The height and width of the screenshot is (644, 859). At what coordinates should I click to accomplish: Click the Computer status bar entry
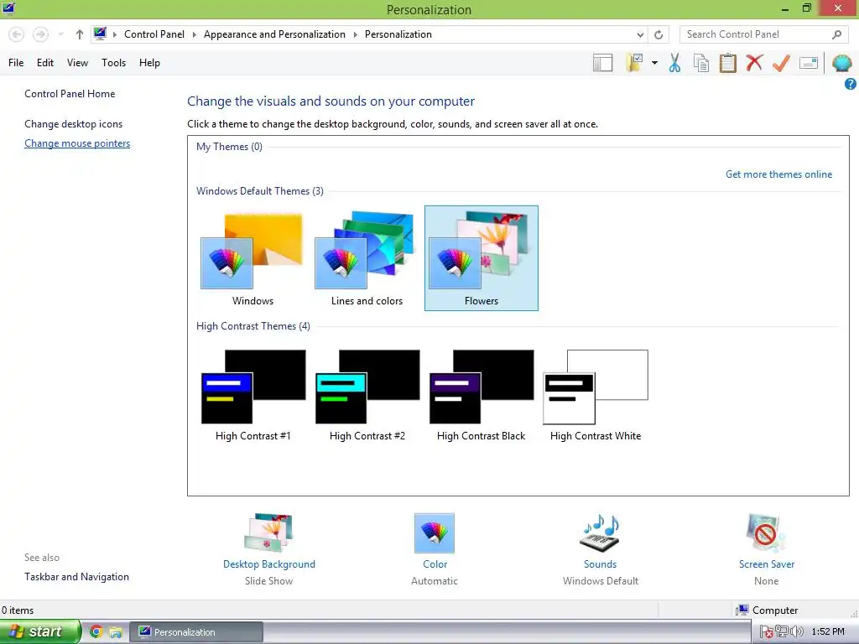(x=767, y=610)
